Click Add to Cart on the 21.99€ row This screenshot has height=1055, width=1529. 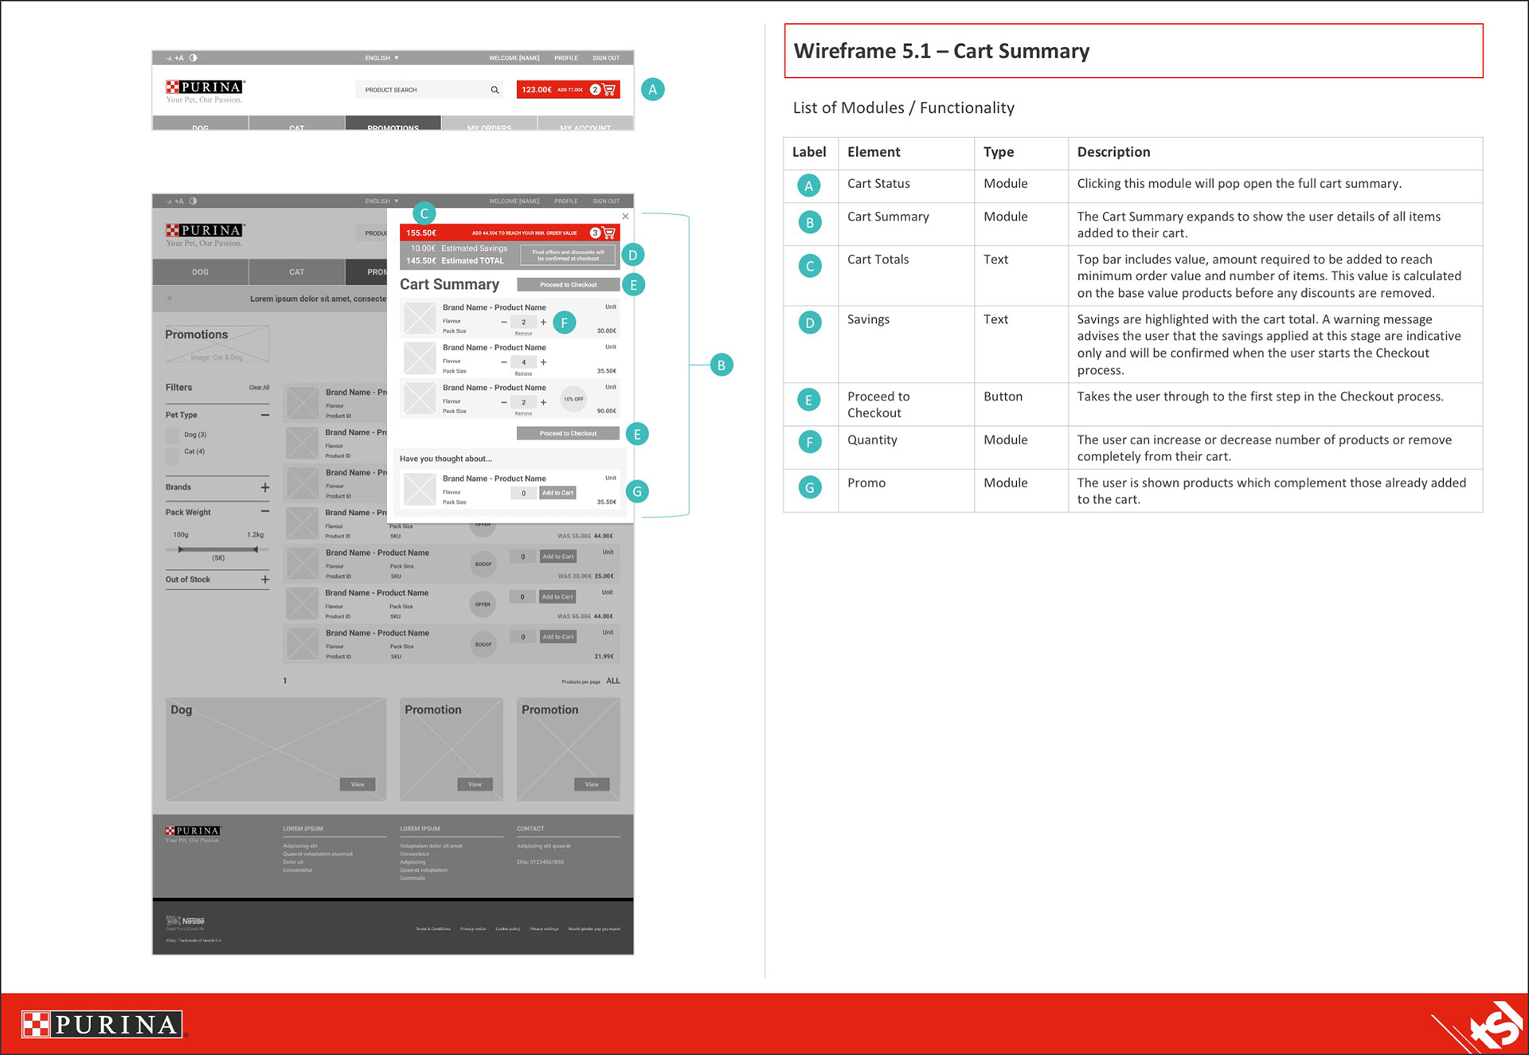(x=557, y=637)
